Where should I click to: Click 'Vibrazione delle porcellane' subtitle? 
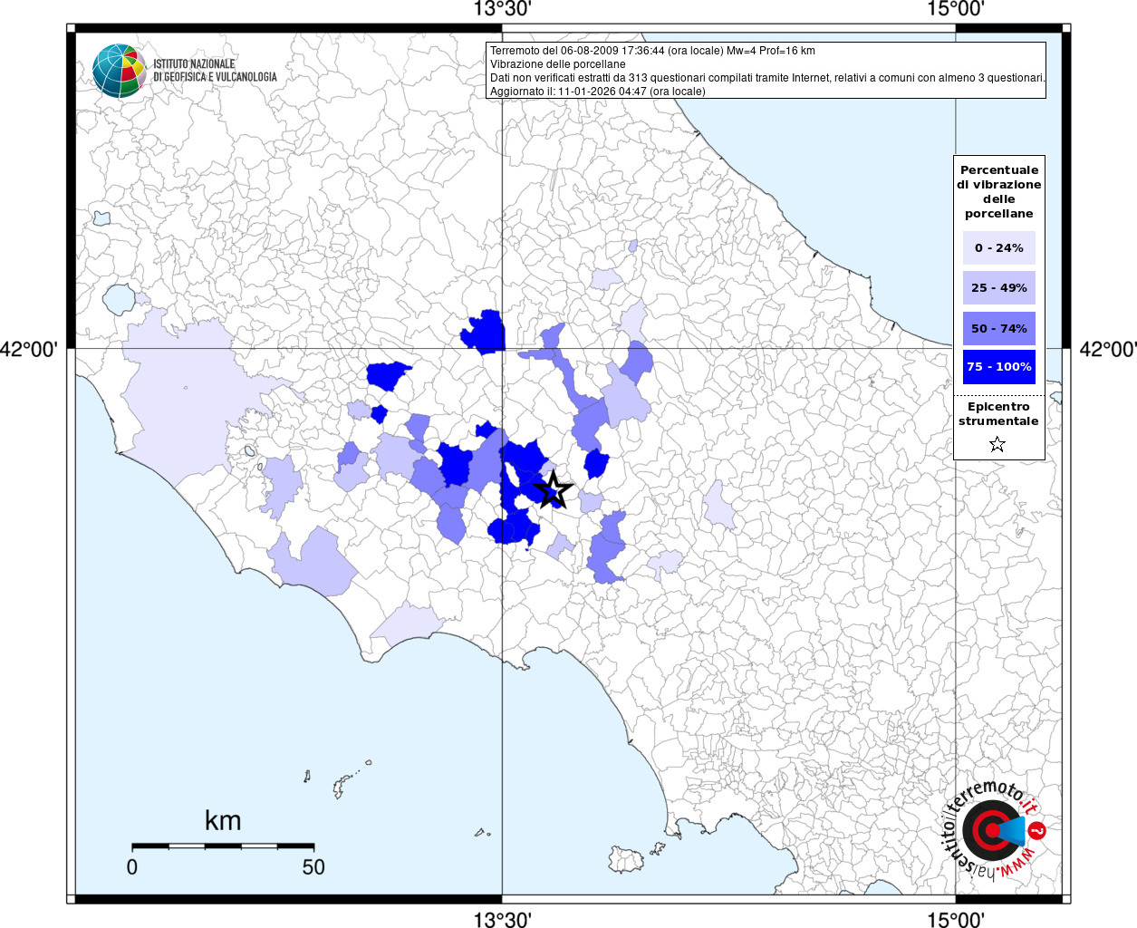click(558, 64)
